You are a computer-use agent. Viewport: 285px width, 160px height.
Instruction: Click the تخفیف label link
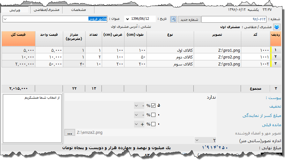275,106
